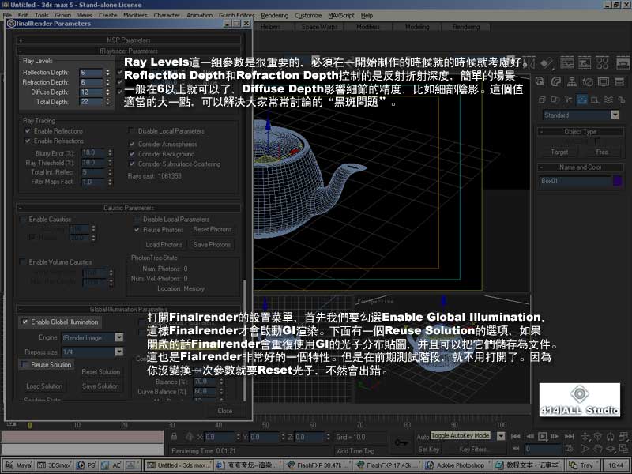Enable Volume Caustics checkbox
632x474 pixels.
(x=23, y=262)
